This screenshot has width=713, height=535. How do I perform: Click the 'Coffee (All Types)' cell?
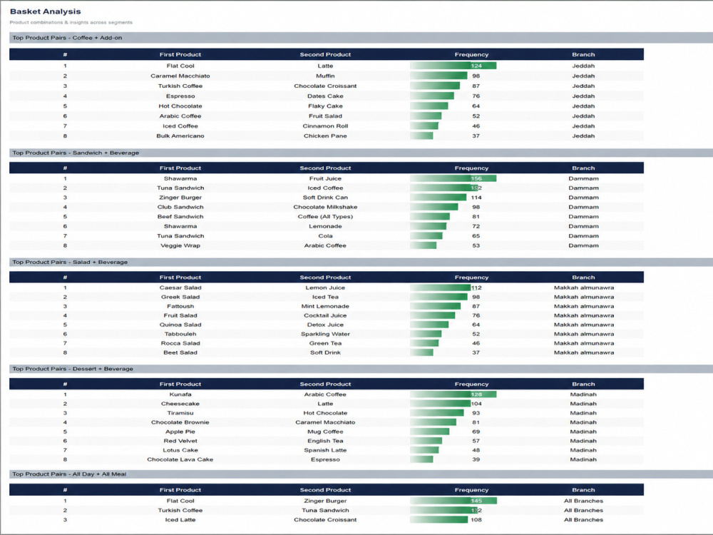(325, 217)
